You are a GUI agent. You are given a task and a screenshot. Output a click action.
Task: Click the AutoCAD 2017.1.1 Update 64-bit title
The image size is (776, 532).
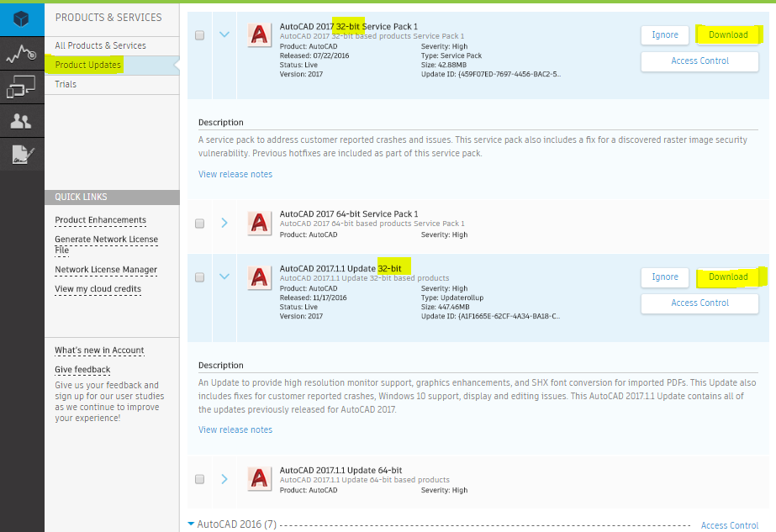click(341, 470)
